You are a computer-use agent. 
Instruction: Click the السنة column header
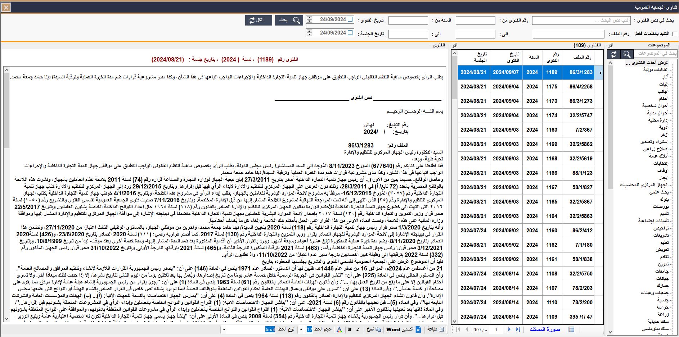(532, 57)
